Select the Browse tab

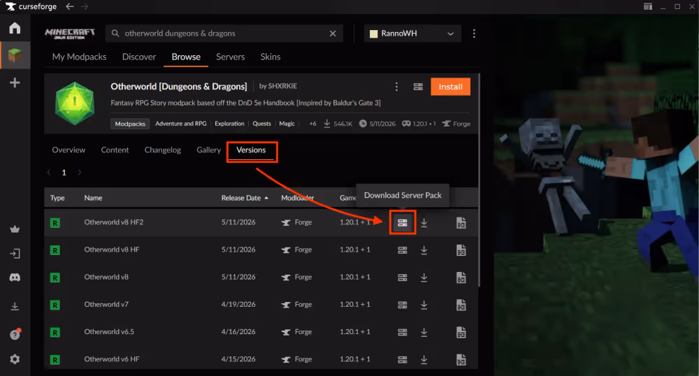[186, 57]
